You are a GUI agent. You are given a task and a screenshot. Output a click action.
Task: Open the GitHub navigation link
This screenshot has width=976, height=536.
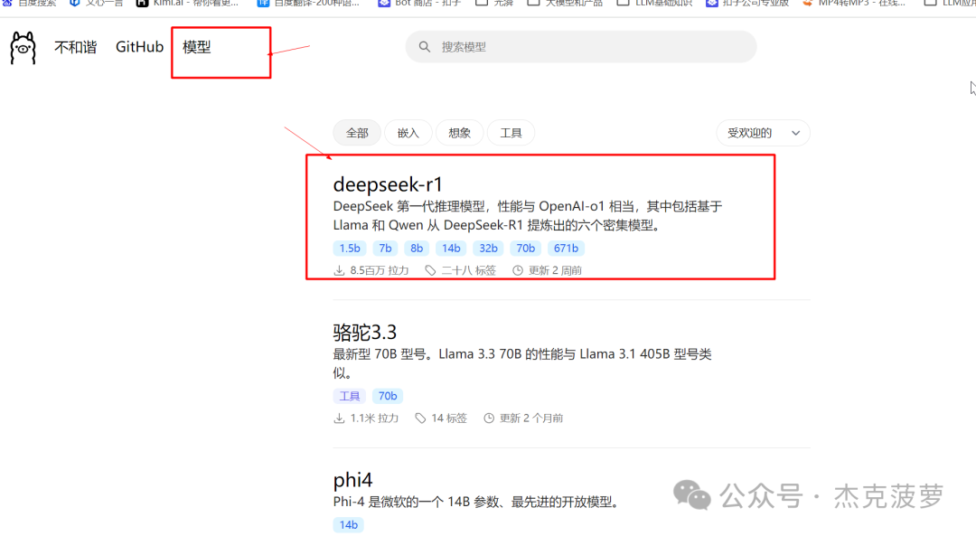139,47
